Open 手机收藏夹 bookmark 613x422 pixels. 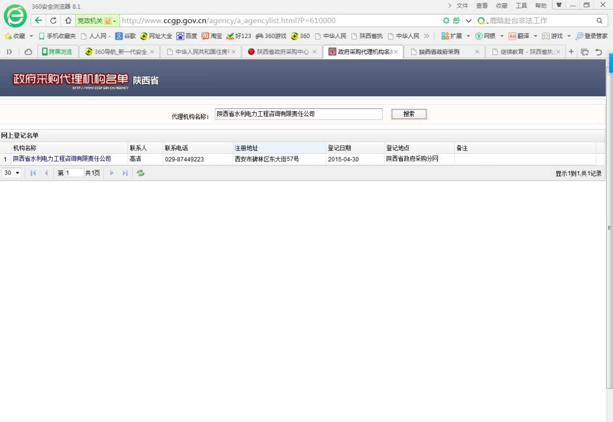pyautogui.click(x=57, y=36)
